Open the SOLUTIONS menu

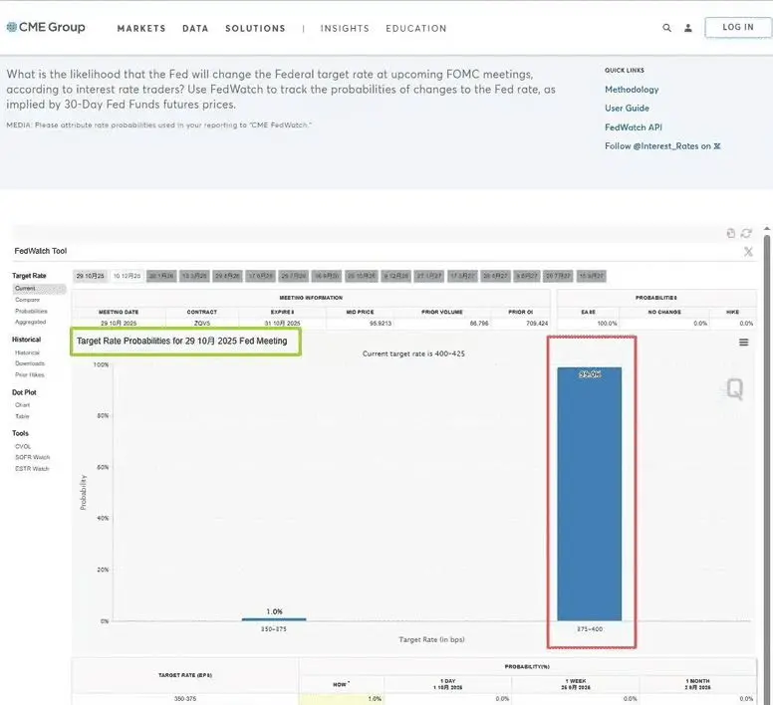[x=255, y=29]
